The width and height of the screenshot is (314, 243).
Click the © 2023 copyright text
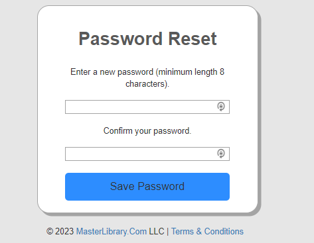pos(60,231)
